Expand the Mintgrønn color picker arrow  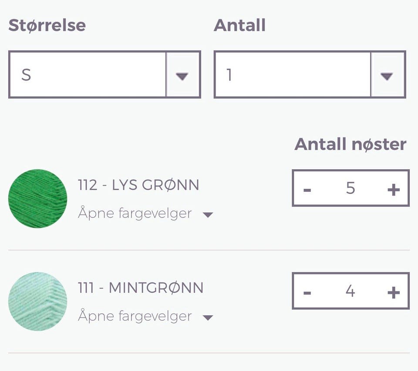click(208, 318)
